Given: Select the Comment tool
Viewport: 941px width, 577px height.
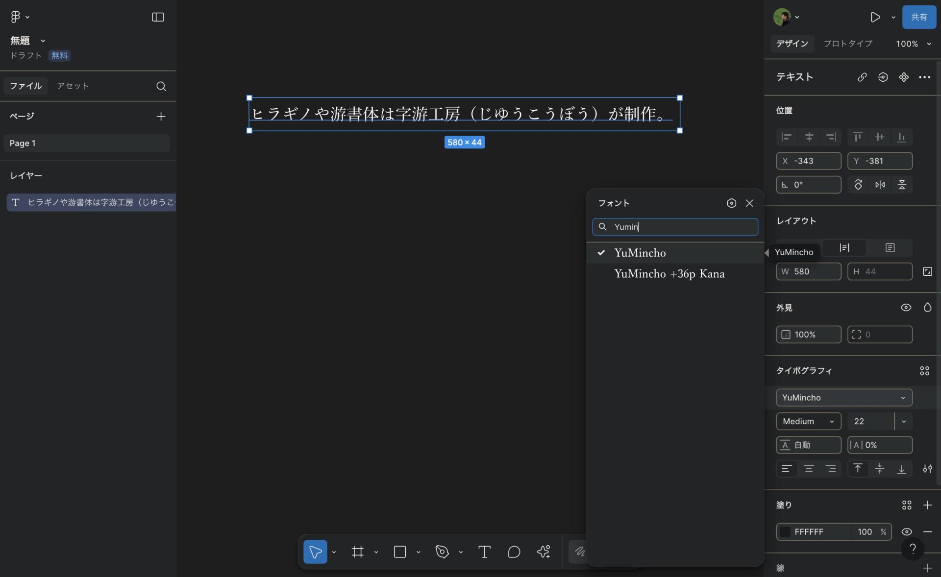Looking at the screenshot, I should coord(514,552).
